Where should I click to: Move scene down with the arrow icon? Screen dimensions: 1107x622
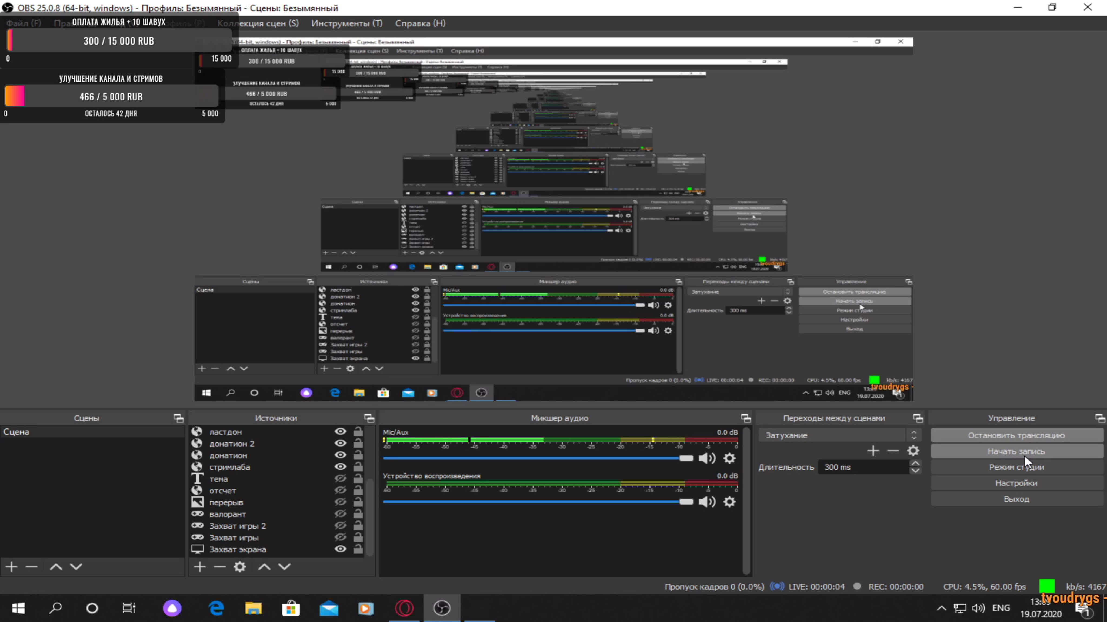(x=76, y=567)
